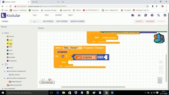Select AdMob_Interstitial1 component in tree
Screen dimensions: 169x95
pos(14,85)
